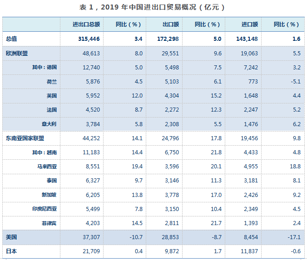Click total export value cell 172,298
The image size is (307, 260).
(169, 39)
